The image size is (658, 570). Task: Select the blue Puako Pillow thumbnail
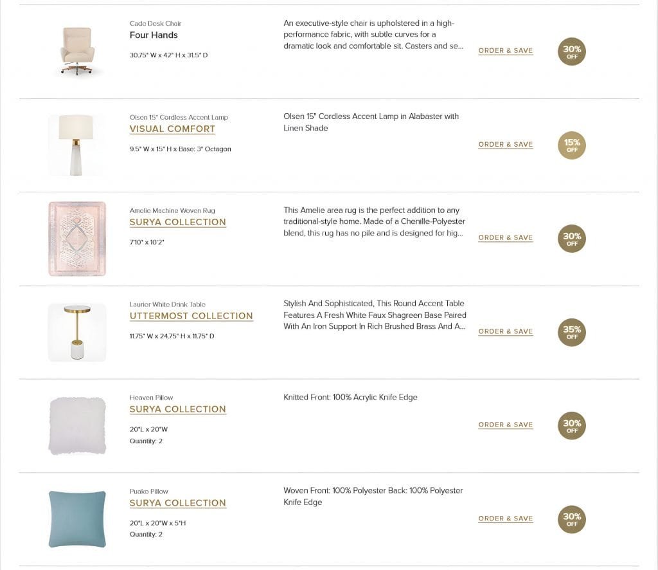point(77,518)
